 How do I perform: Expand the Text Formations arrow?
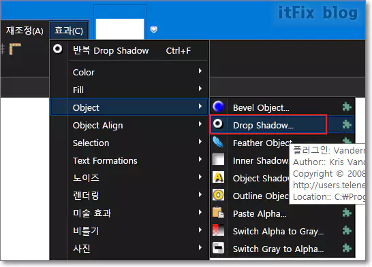[200, 159]
